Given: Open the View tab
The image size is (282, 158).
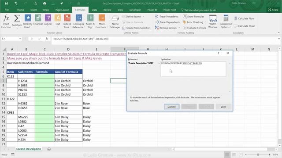Looking at the screenshot, I should pos(120,10).
